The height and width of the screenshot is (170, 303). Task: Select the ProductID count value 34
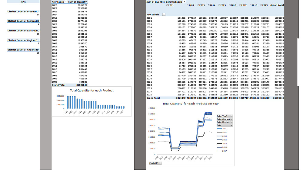38,14
